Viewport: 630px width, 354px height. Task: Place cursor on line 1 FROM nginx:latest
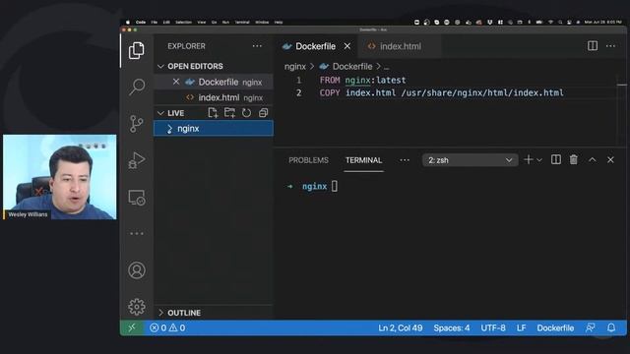362,81
